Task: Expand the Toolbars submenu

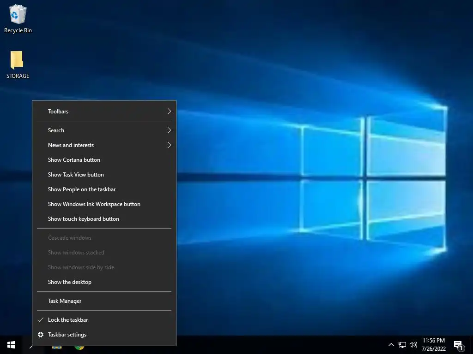Action: (x=104, y=112)
